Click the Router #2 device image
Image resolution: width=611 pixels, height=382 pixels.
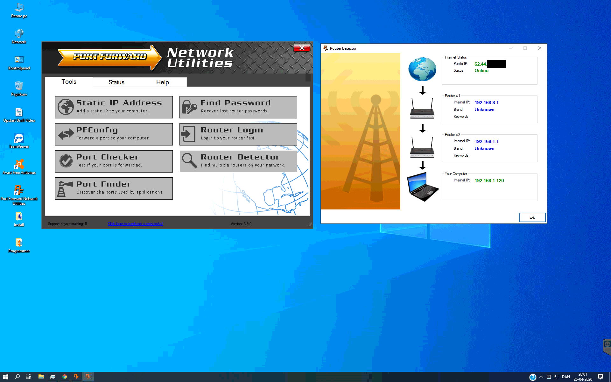click(x=422, y=147)
